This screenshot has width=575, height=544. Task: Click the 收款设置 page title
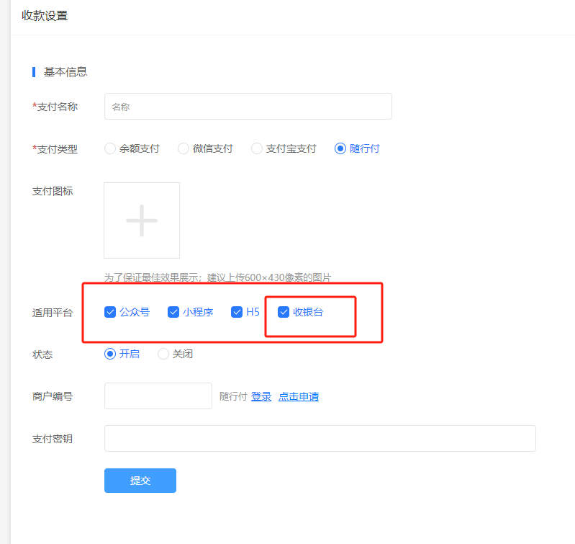(x=45, y=16)
